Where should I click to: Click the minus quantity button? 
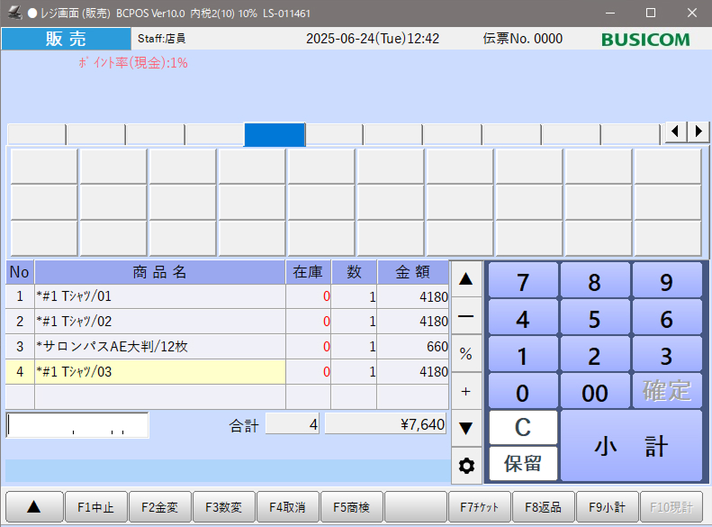pos(466,317)
